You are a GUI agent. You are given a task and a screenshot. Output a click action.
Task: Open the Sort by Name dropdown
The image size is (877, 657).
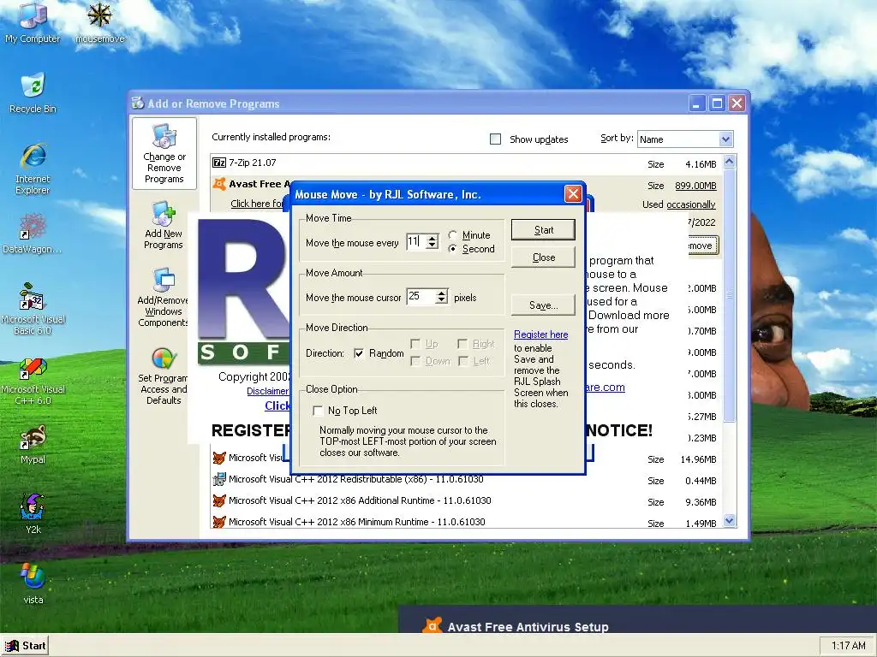coord(725,139)
